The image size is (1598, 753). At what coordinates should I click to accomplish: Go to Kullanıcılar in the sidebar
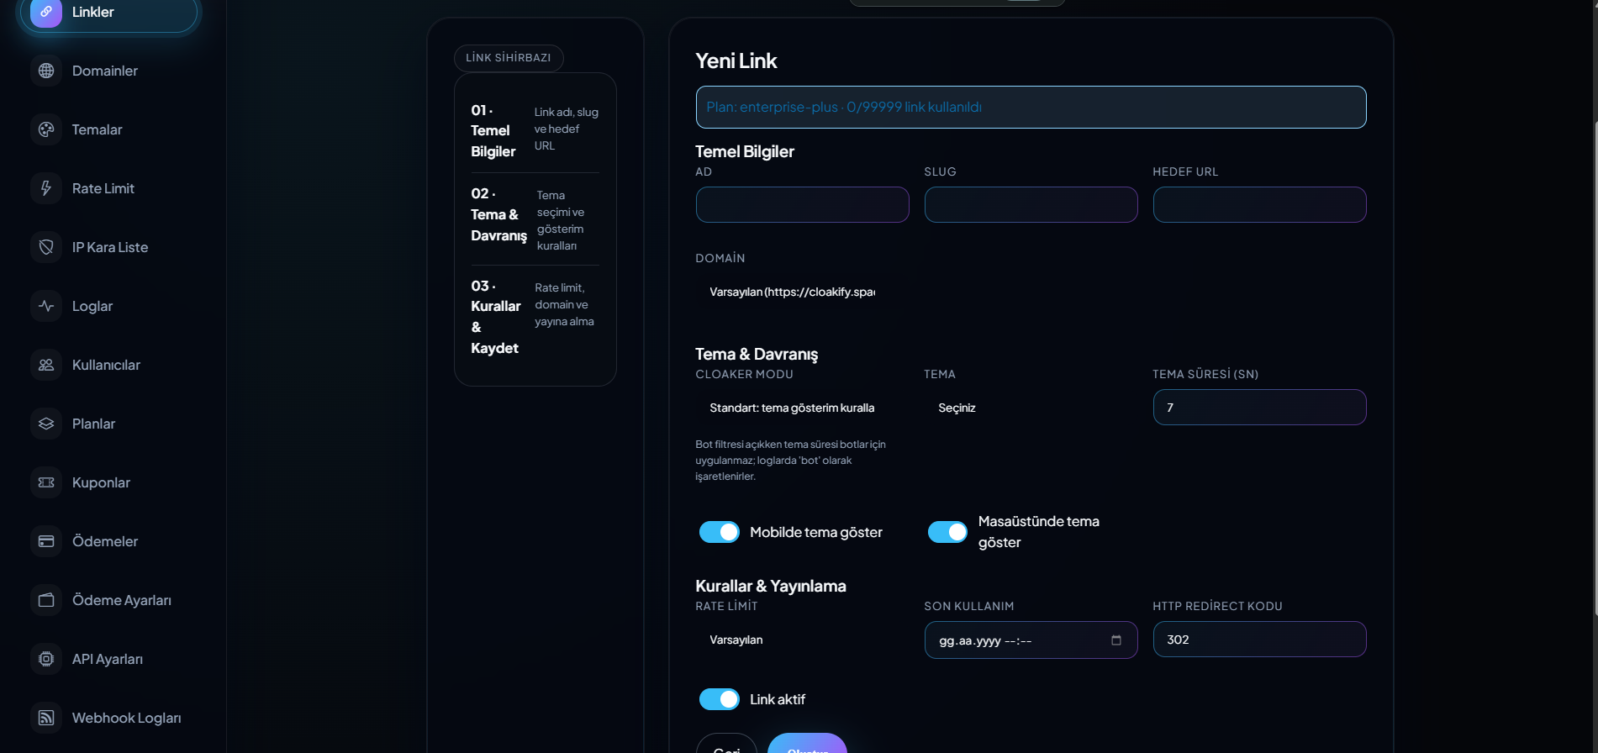106,365
